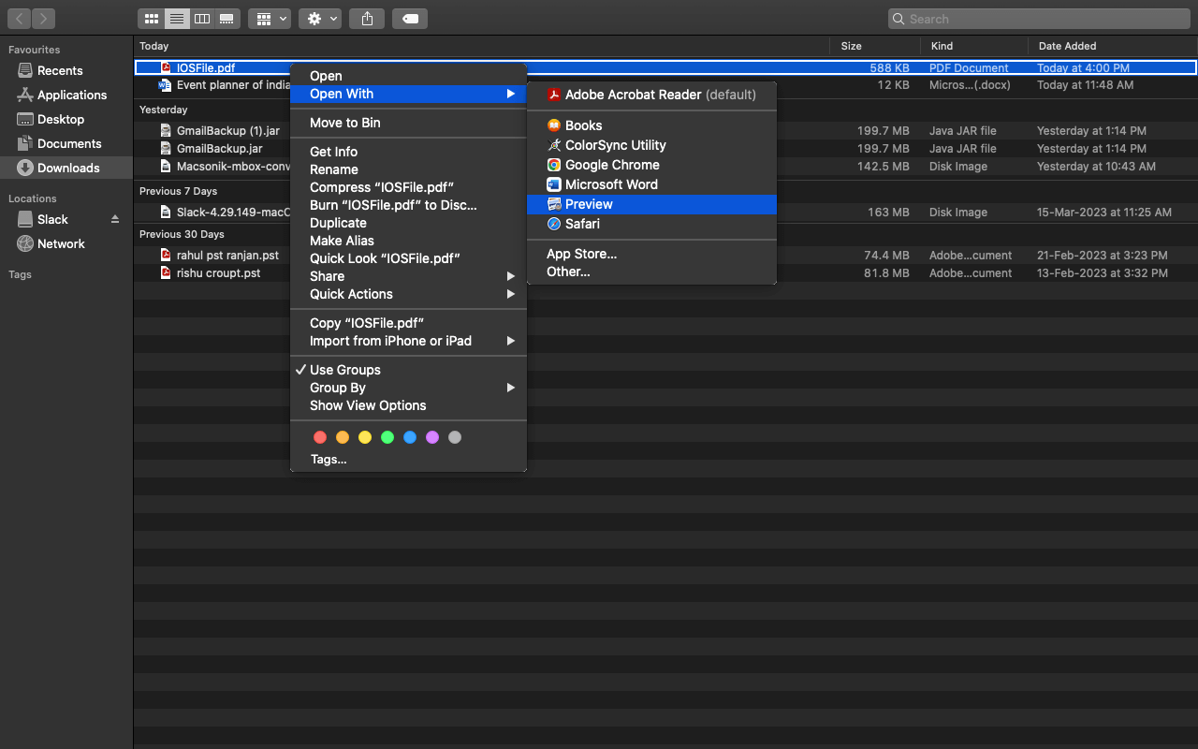Apply the gray tag color
The image size is (1198, 749).
[x=455, y=437]
